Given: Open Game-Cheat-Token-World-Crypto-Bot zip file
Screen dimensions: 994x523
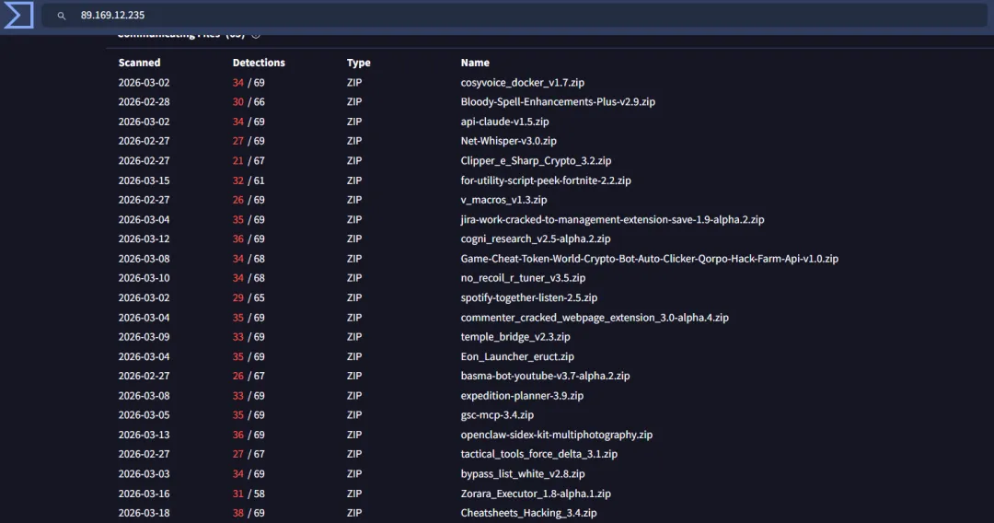Looking at the screenshot, I should click(649, 259).
